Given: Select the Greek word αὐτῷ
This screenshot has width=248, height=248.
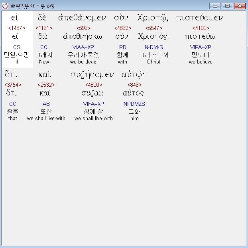Looking at the screenshot, I should (133, 74).
